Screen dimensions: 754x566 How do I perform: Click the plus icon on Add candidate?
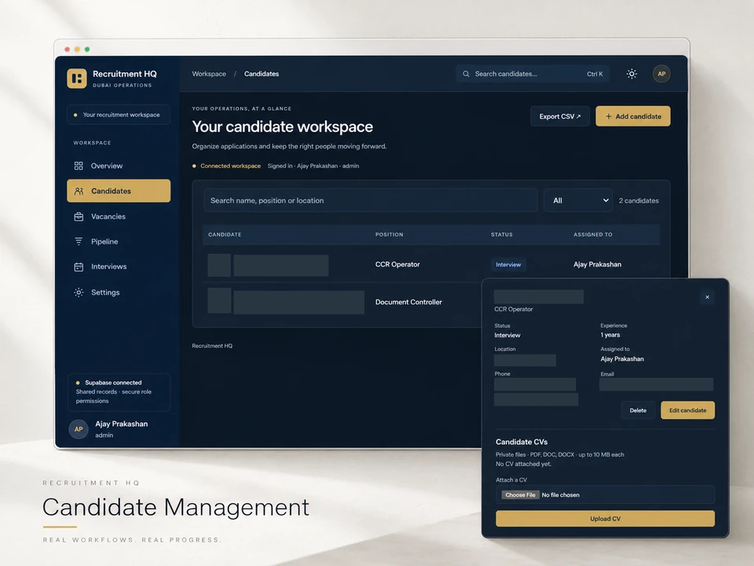tap(608, 116)
